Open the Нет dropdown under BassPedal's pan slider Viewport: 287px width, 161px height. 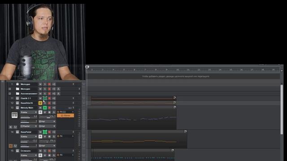(x=47, y=146)
